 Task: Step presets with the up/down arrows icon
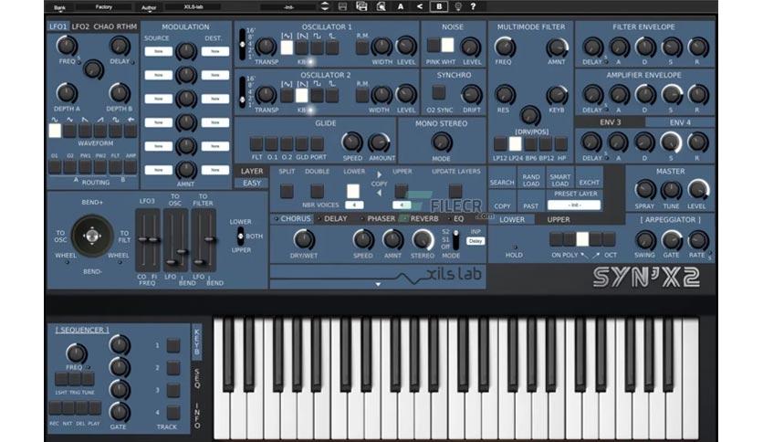click(325, 6)
